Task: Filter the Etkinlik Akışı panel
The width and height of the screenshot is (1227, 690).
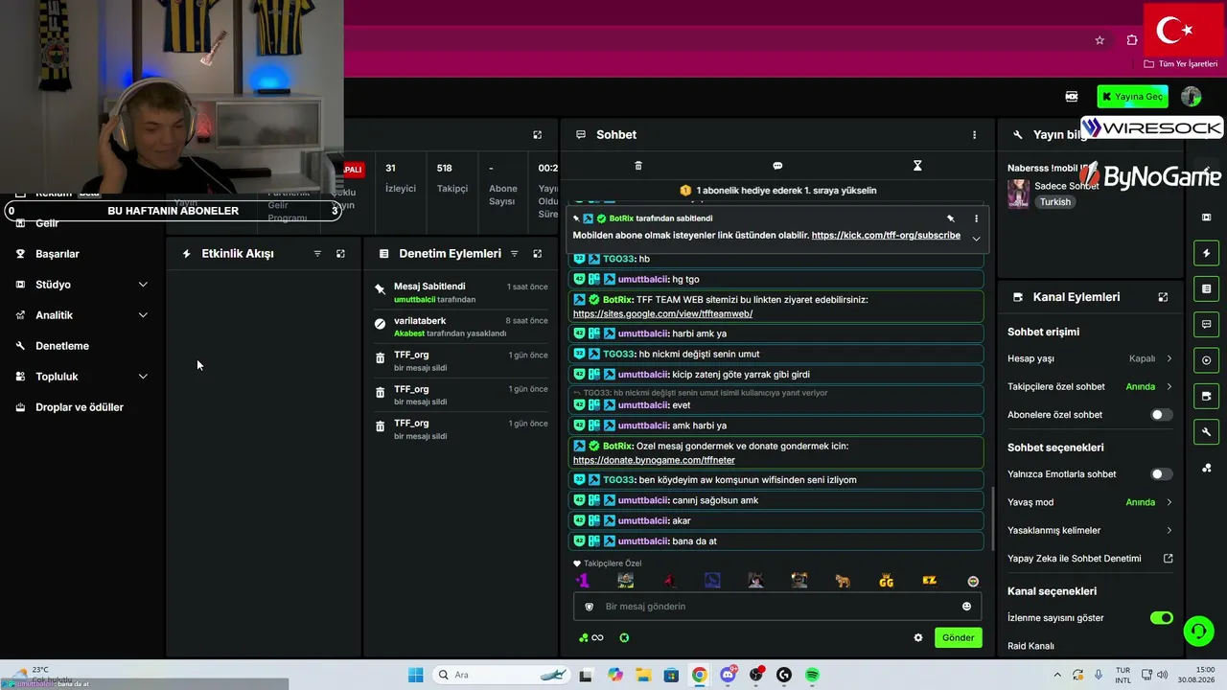Action: [317, 254]
